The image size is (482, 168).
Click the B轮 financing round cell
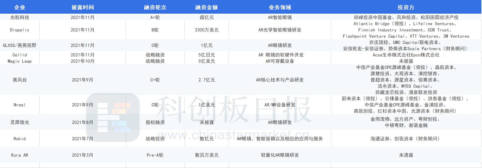point(155,30)
